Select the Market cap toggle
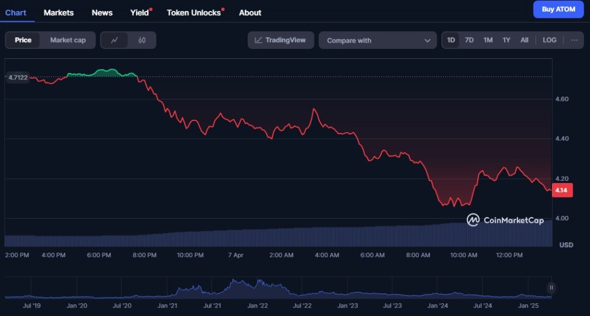 pyautogui.click(x=68, y=40)
